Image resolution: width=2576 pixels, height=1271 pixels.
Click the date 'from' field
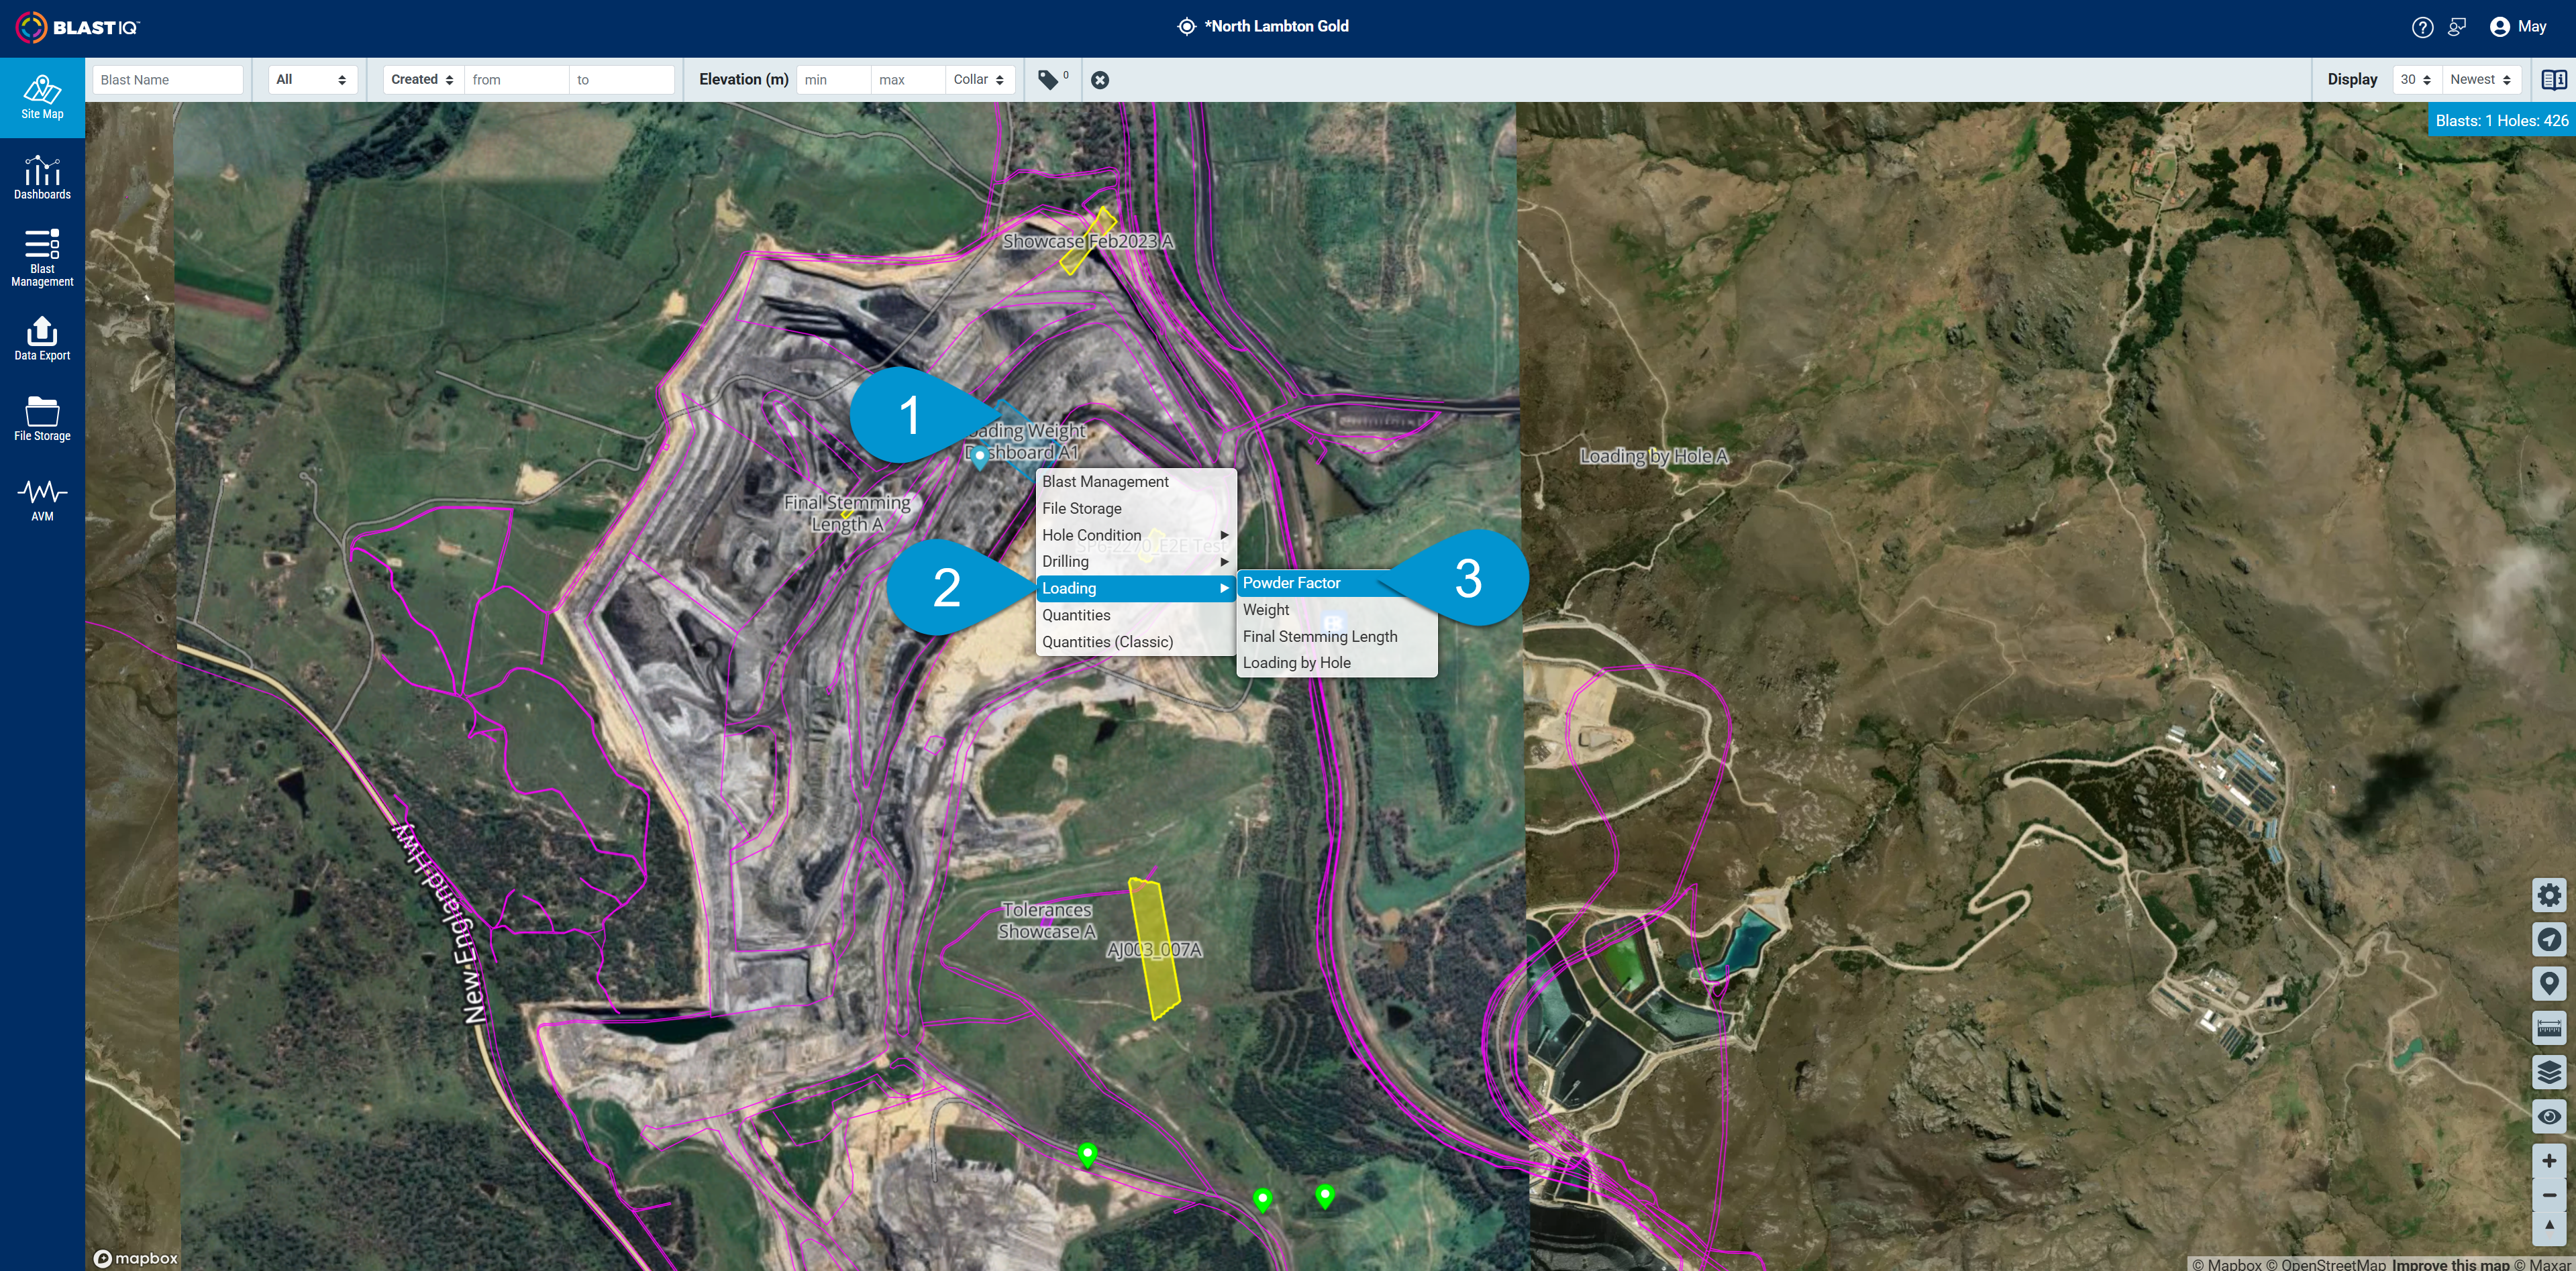click(516, 80)
